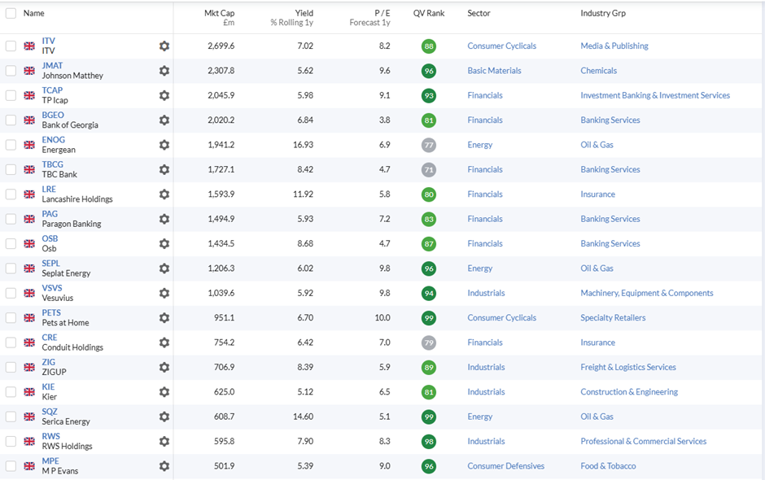The height and width of the screenshot is (480, 765).
Task: Click the Industry Grp column header
Action: (x=603, y=13)
